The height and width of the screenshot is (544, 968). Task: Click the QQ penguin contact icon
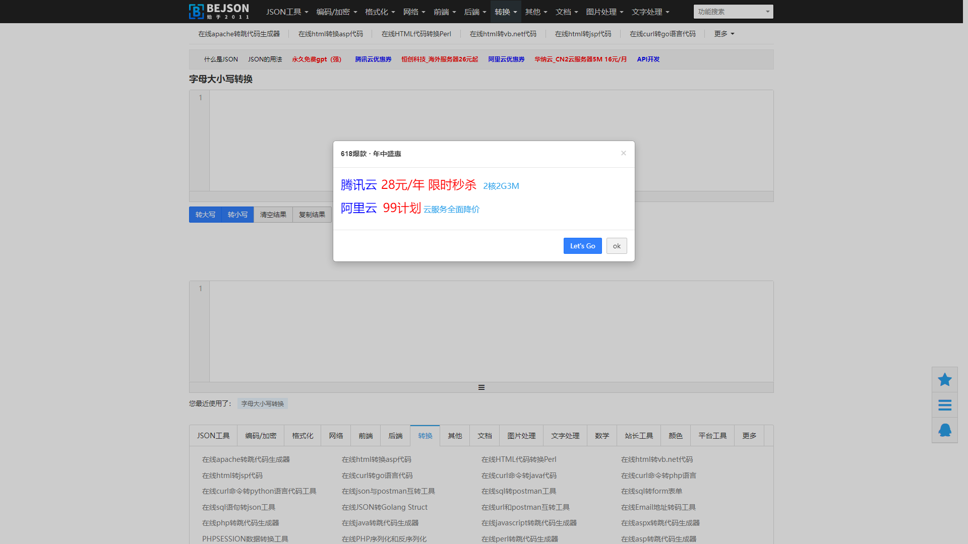(944, 430)
